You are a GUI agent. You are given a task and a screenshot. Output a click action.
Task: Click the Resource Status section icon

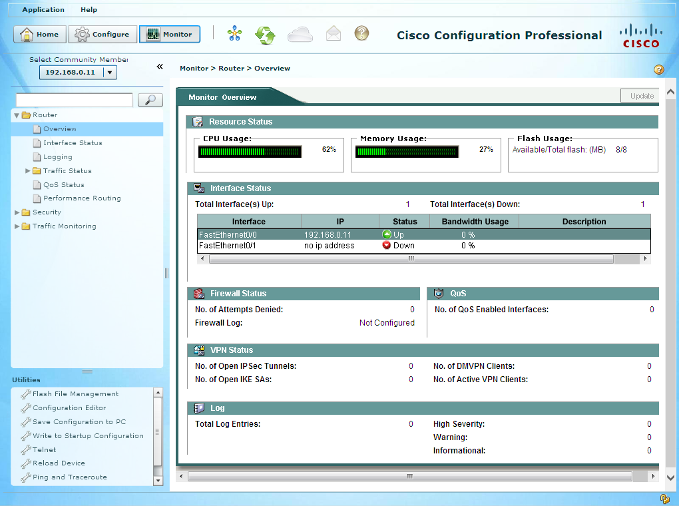pos(198,122)
